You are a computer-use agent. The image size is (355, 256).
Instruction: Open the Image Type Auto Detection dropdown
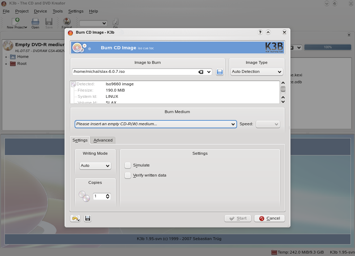257,72
